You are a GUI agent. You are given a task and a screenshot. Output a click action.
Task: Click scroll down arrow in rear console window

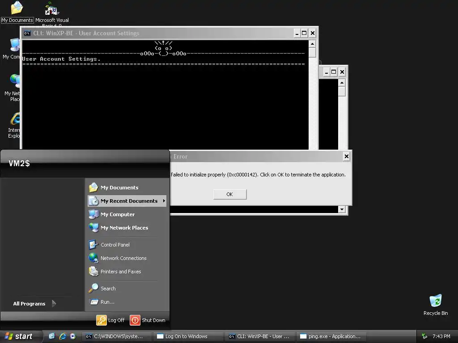pyautogui.click(x=342, y=209)
